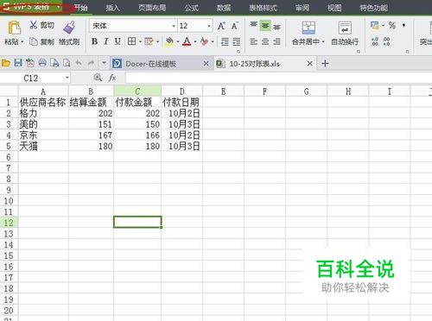Expand the Merge and Center dropdown arrow
The height and width of the screenshot is (321, 432).
coord(323,42)
